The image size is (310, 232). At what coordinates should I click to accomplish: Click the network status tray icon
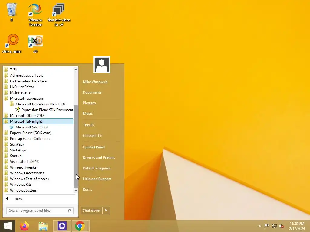pos(274,226)
